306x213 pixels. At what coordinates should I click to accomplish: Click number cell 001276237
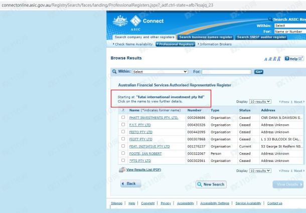(x=196, y=146)
